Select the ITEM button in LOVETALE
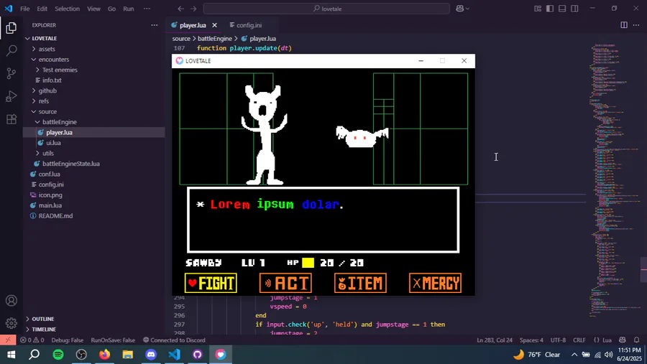Screen dimensions: 647x364 point(360,283)
